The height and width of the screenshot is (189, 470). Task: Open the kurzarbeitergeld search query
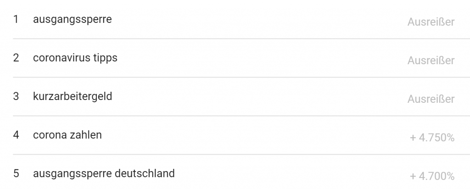[73, 97]
